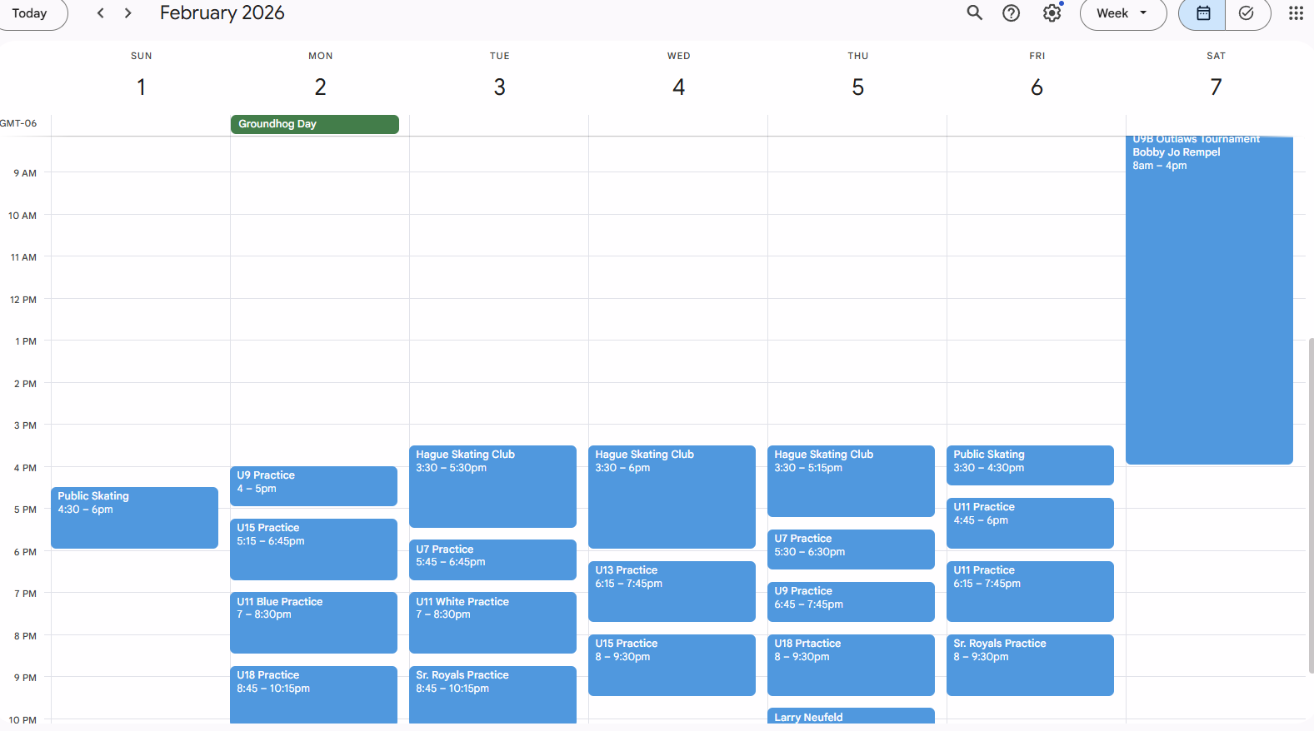Open U11 White Practice event

pos(492,623)
